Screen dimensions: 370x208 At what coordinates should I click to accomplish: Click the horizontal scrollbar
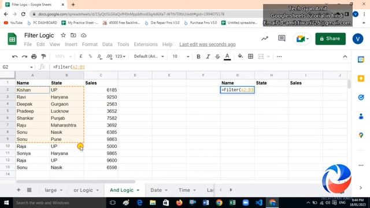pos(76,181)
